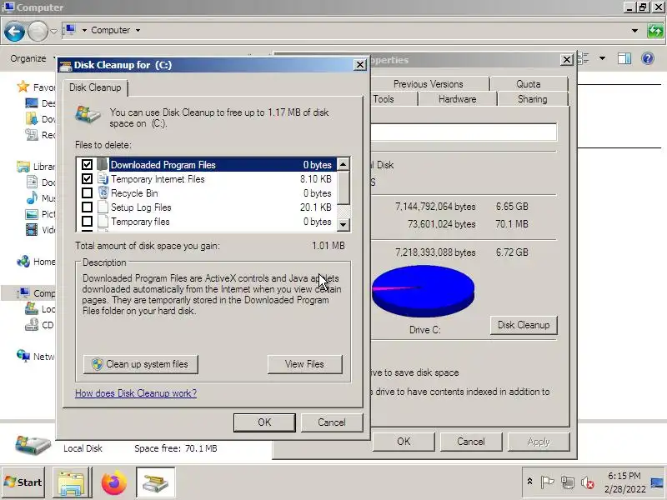Click Cancel in the Properties window
The width and height of the screenshot is (667, 500).
point(471,442)
